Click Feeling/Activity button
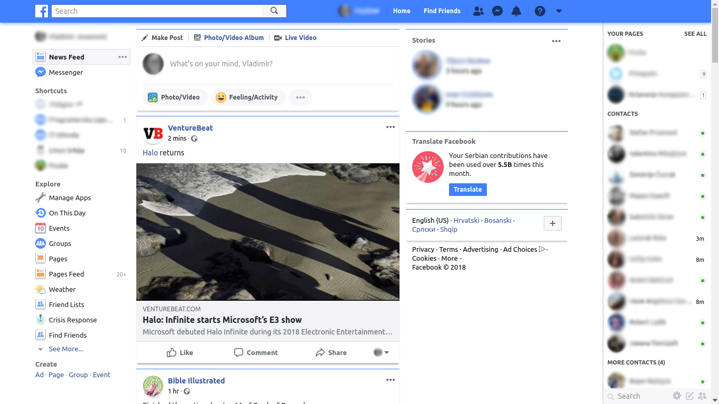The width and height of the screenshot is (719, 404). pyautogui.click(x=248, y=97)
